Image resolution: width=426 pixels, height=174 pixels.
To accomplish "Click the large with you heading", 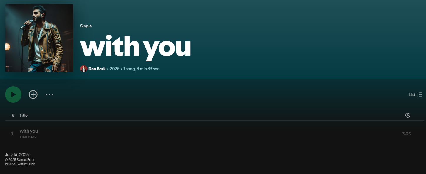I will point(136,47).
